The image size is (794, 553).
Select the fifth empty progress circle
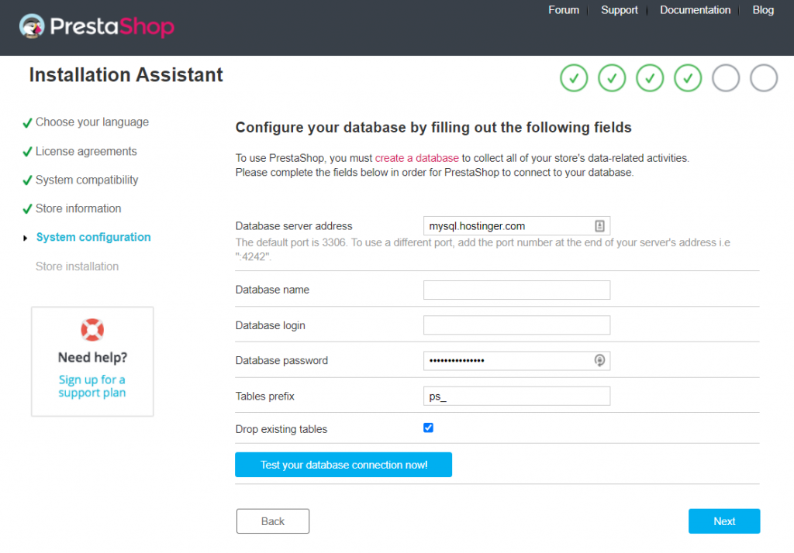(x=726, y=77)
